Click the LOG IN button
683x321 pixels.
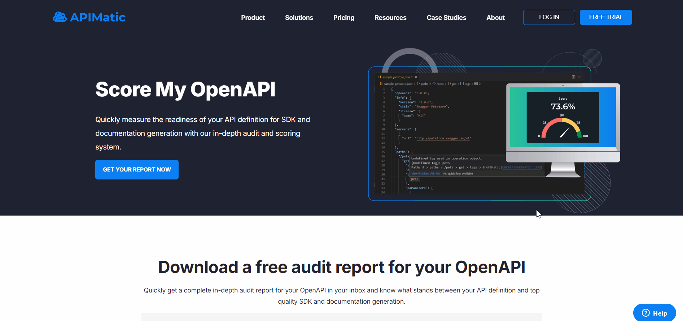[549, 17]
